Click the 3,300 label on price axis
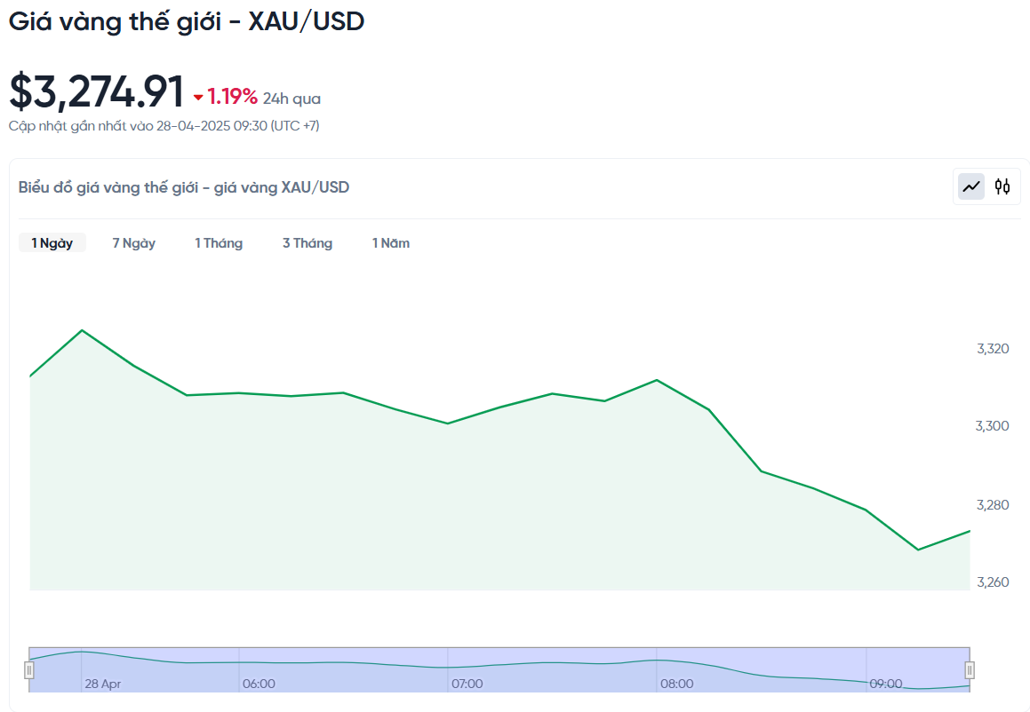Screen dimensions: 1030x712 (x=992, y=426)
